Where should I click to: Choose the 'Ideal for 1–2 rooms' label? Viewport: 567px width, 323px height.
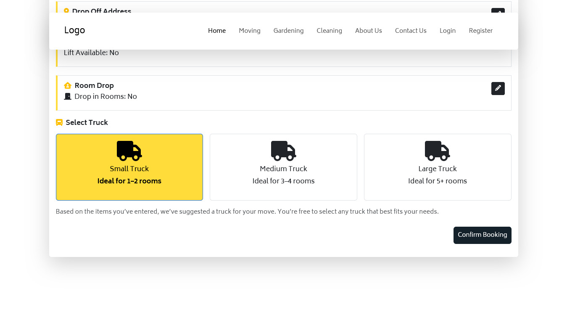(x=129, y=181)
